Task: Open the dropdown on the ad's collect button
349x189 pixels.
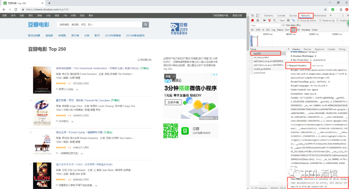Action: [x=174, y=76]
